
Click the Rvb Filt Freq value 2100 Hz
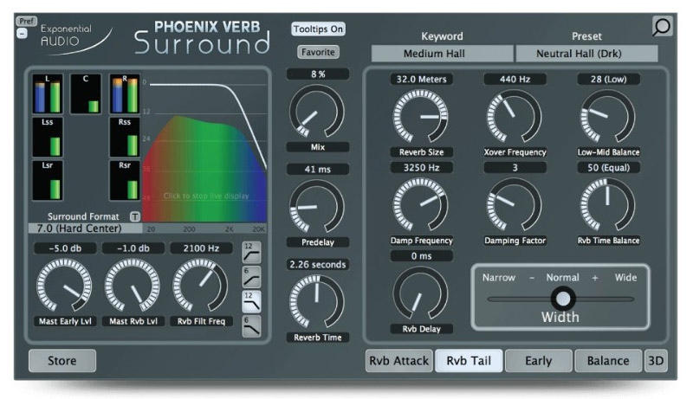point(201,248)
